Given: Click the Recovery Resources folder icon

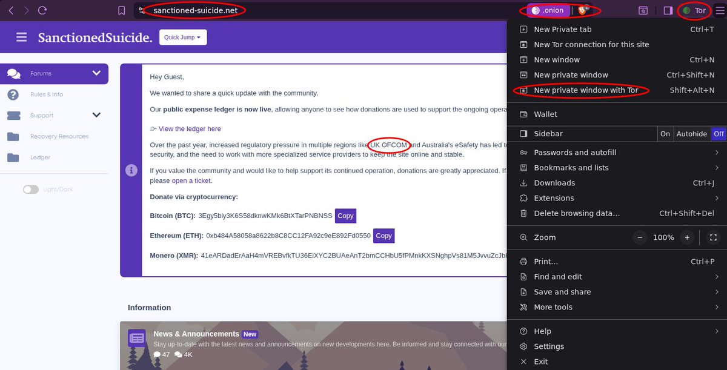Looking at the screenshot, I should click(13, 136).
